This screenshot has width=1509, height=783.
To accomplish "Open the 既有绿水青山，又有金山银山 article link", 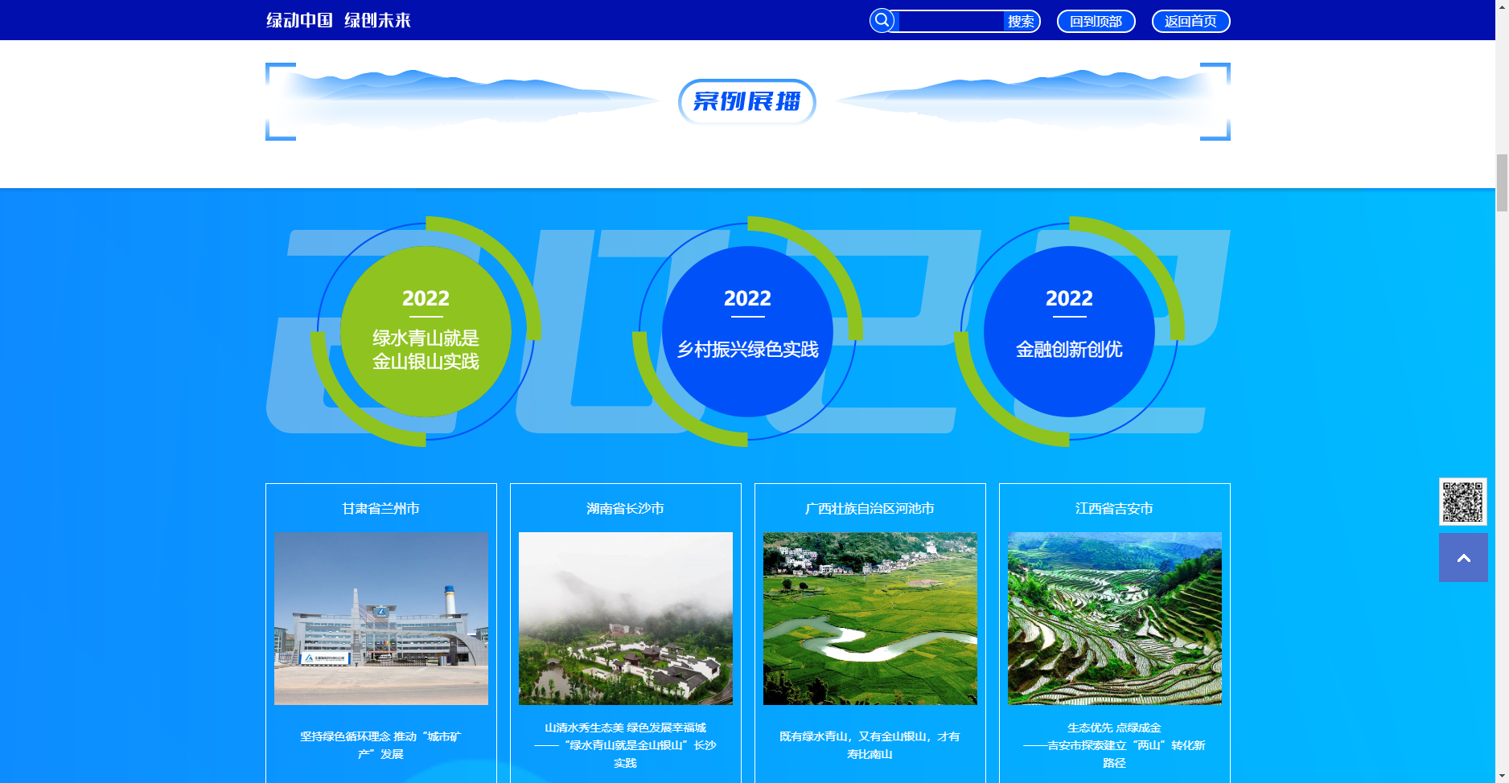I will pyautogui.click(x=870, y=745).
